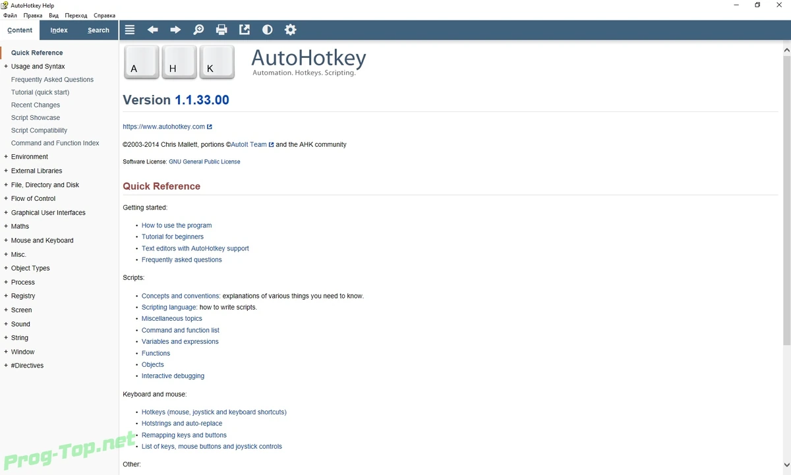Screen dimensions: 791x475
Task: Open page in browser via external icon
Action: click(245, 30)
